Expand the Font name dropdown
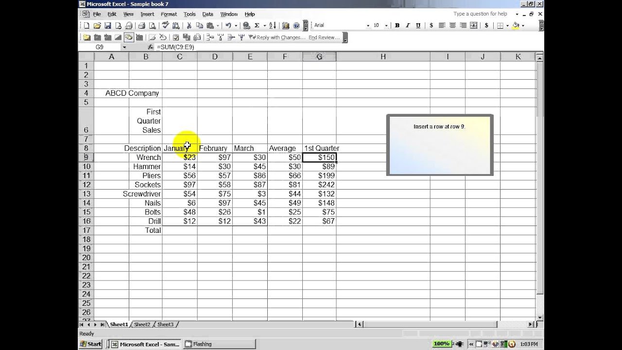The width and height of the screenshot is (622, 350). [x=368, y=26]
